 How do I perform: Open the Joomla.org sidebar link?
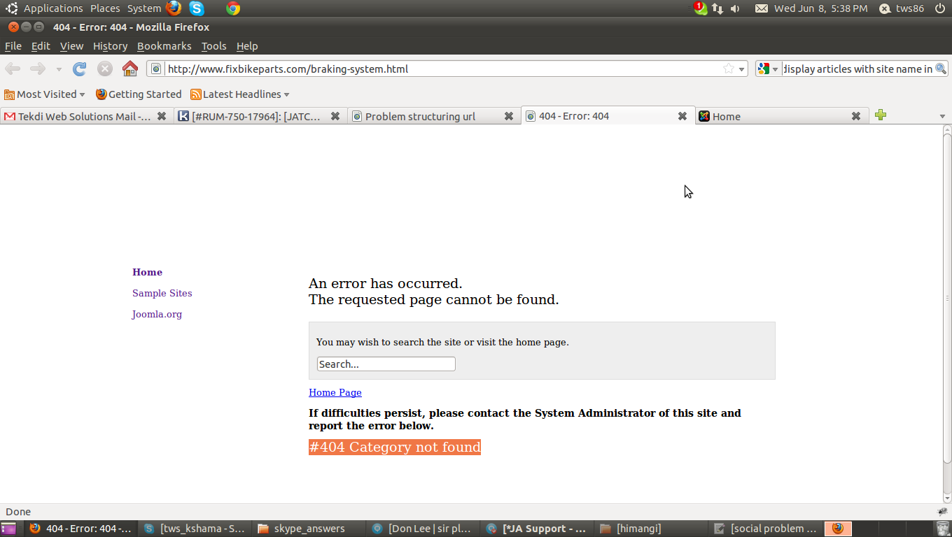pos(156,314)
